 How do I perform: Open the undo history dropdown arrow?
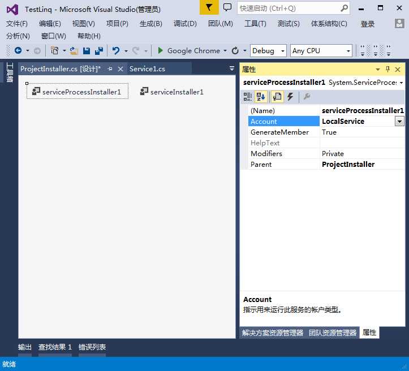click(126, 50)
